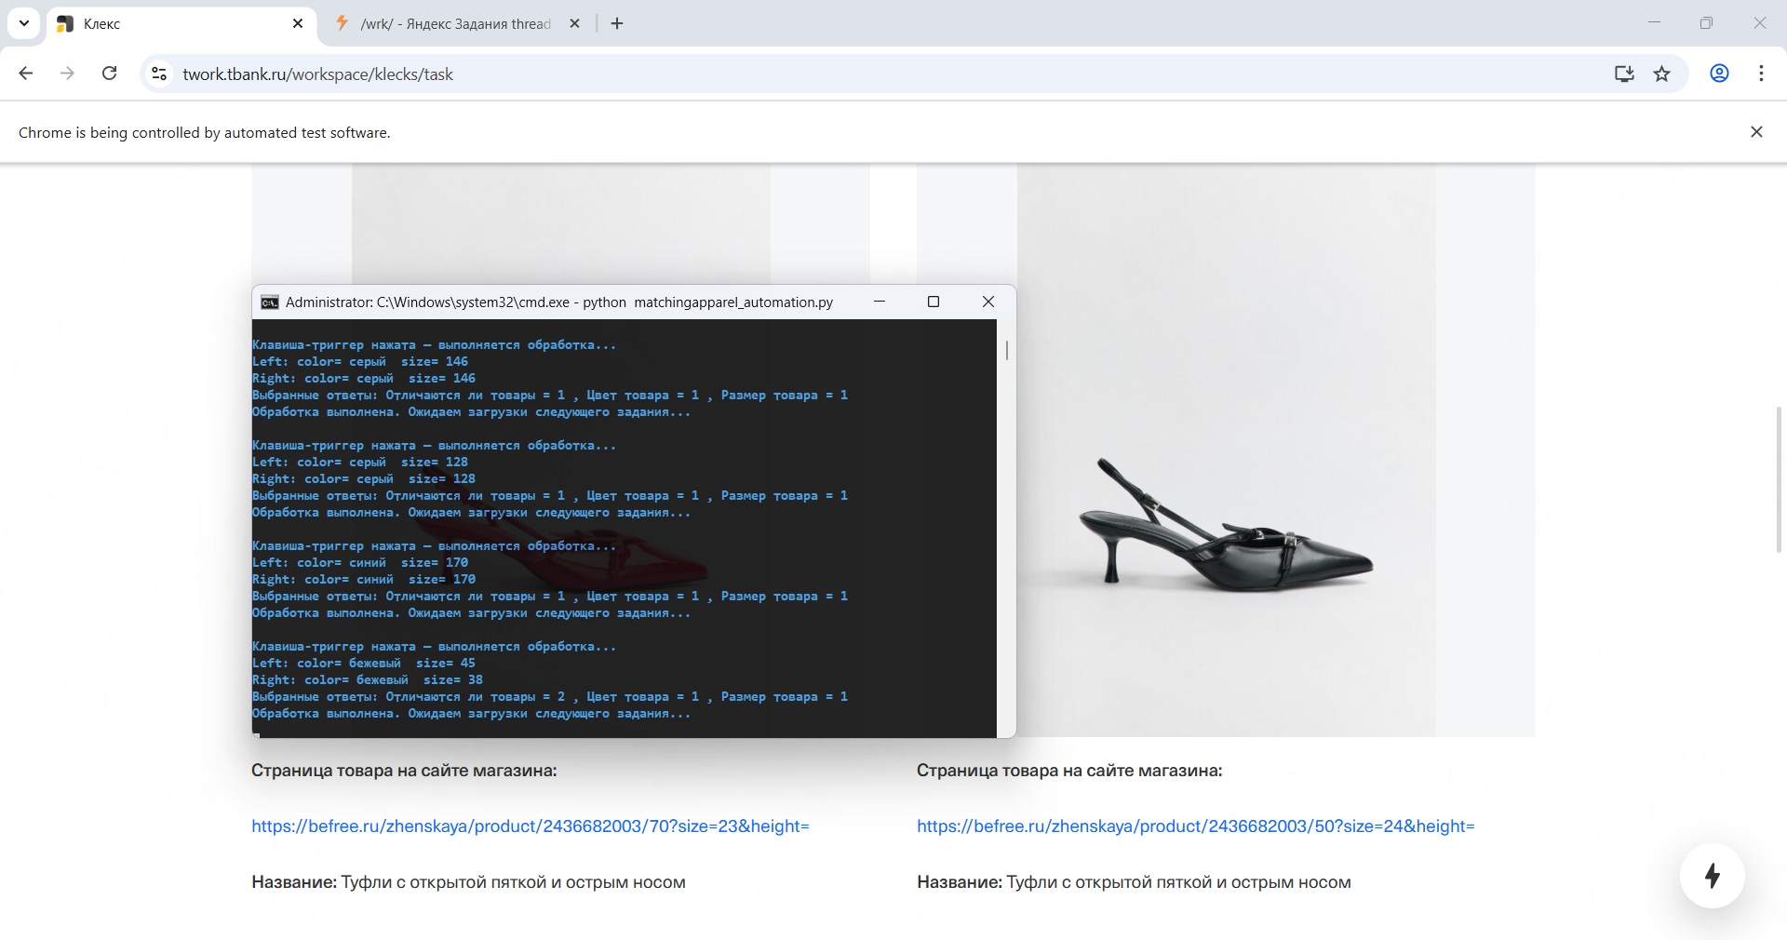The height and width of the screenshot is (940, 1787).
Task: Open new tab with plus button
Action: point(617,23)
